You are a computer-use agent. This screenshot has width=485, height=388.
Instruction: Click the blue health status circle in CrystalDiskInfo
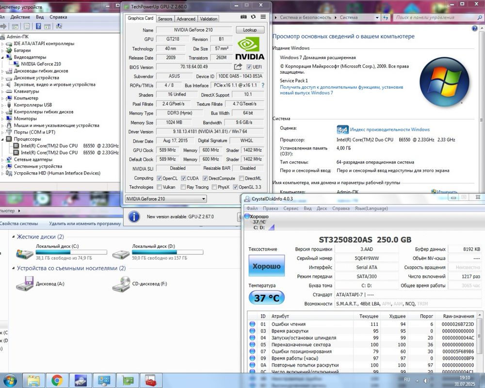pos(247,216)
